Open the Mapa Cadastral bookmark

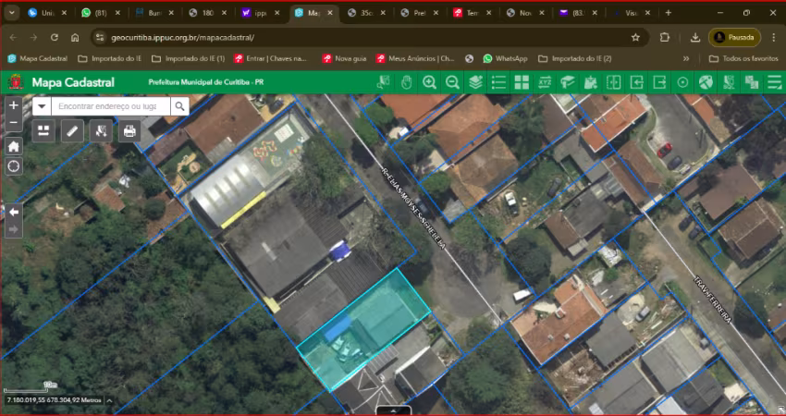coord(38,58)
